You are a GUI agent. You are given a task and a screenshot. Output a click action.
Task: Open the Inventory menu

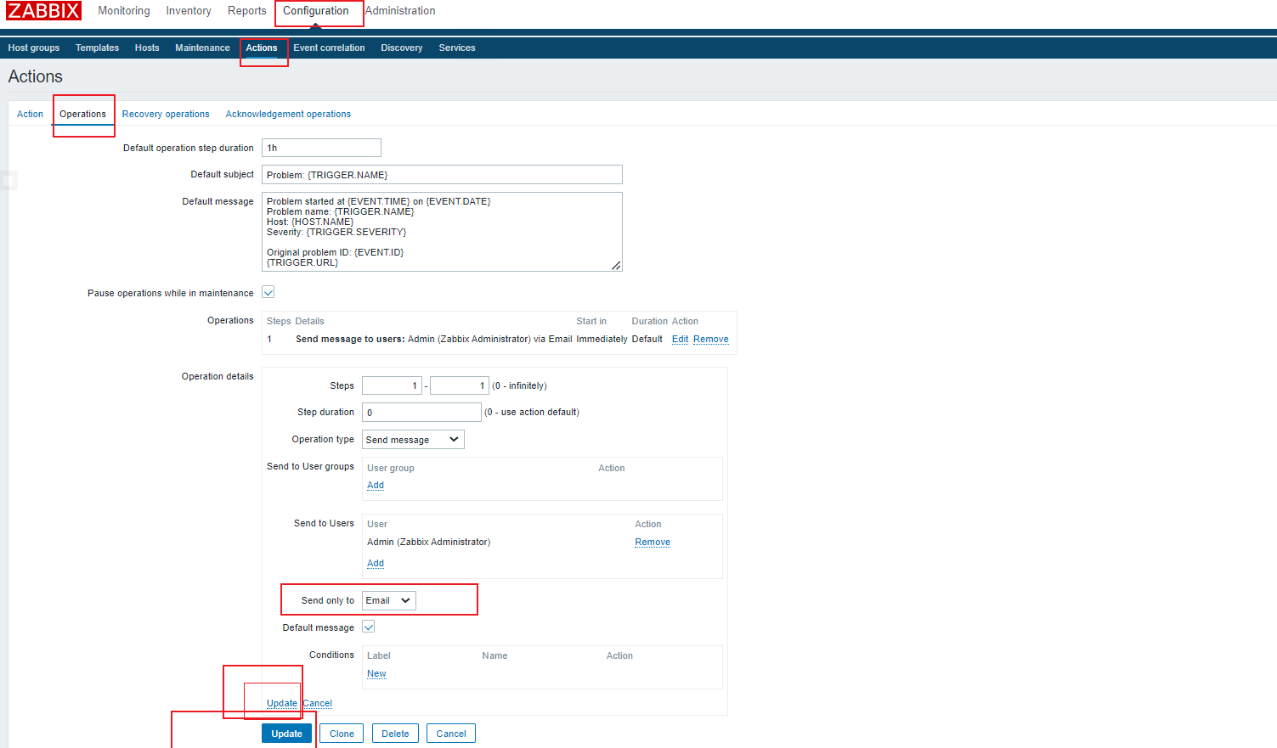tap(189, 11)
